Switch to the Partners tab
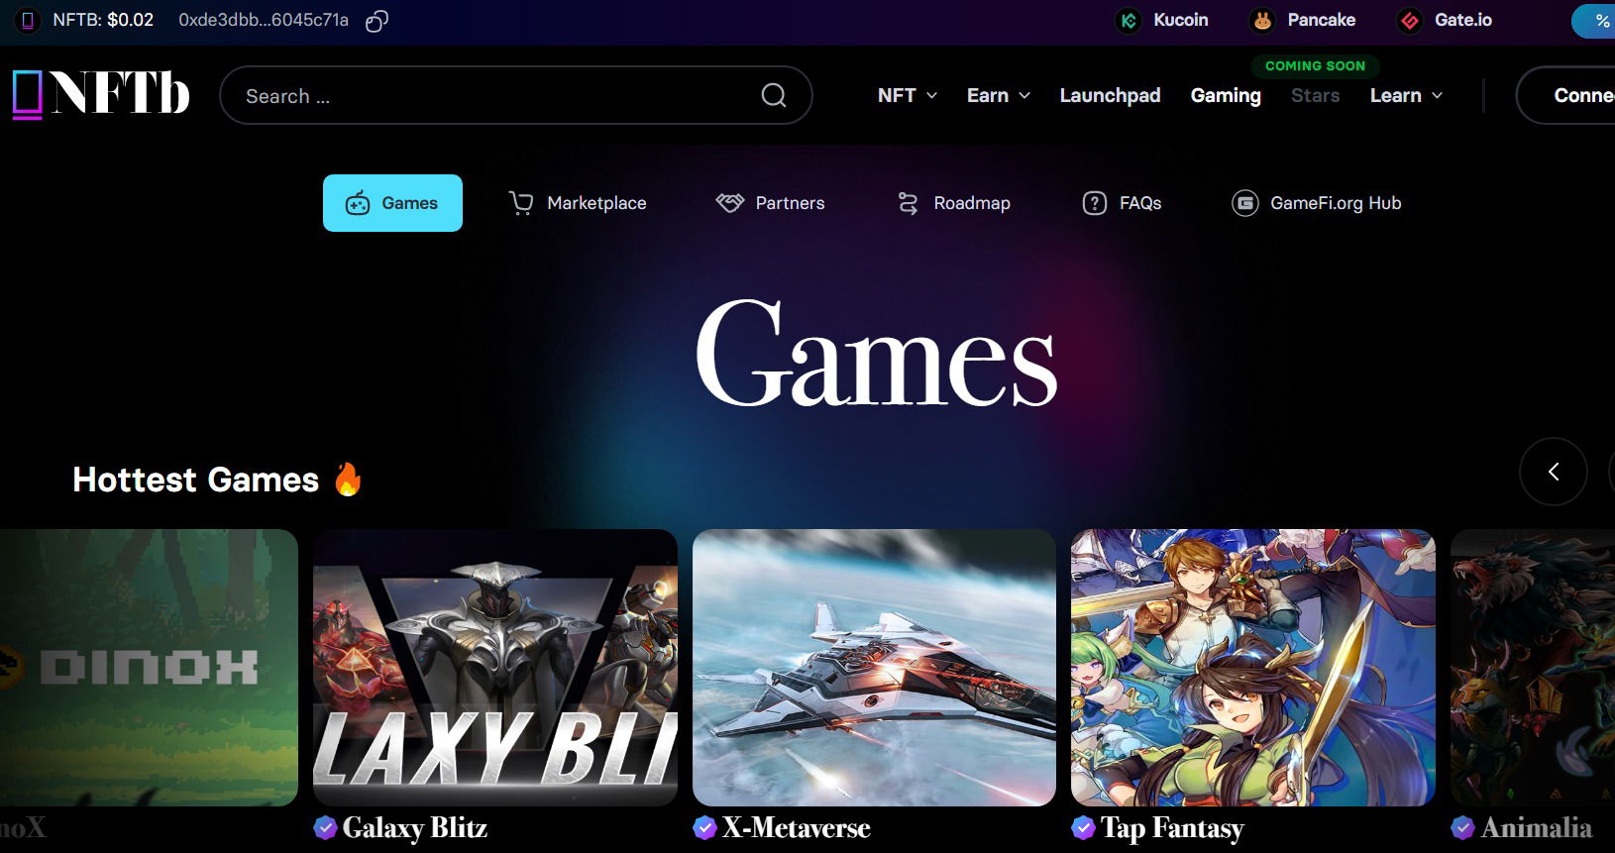 click(x=770, y=203)
